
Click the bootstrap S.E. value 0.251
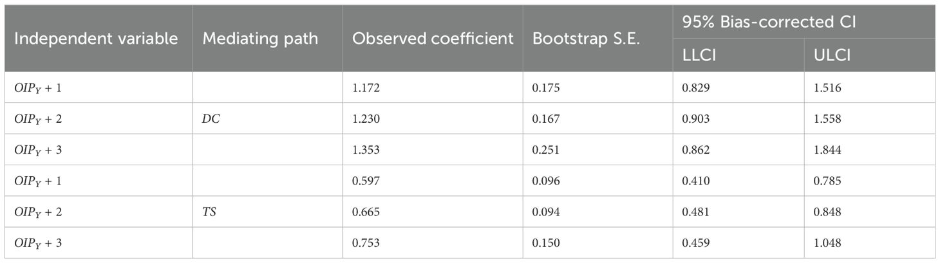pyautogui.click(x=545, y=150)
